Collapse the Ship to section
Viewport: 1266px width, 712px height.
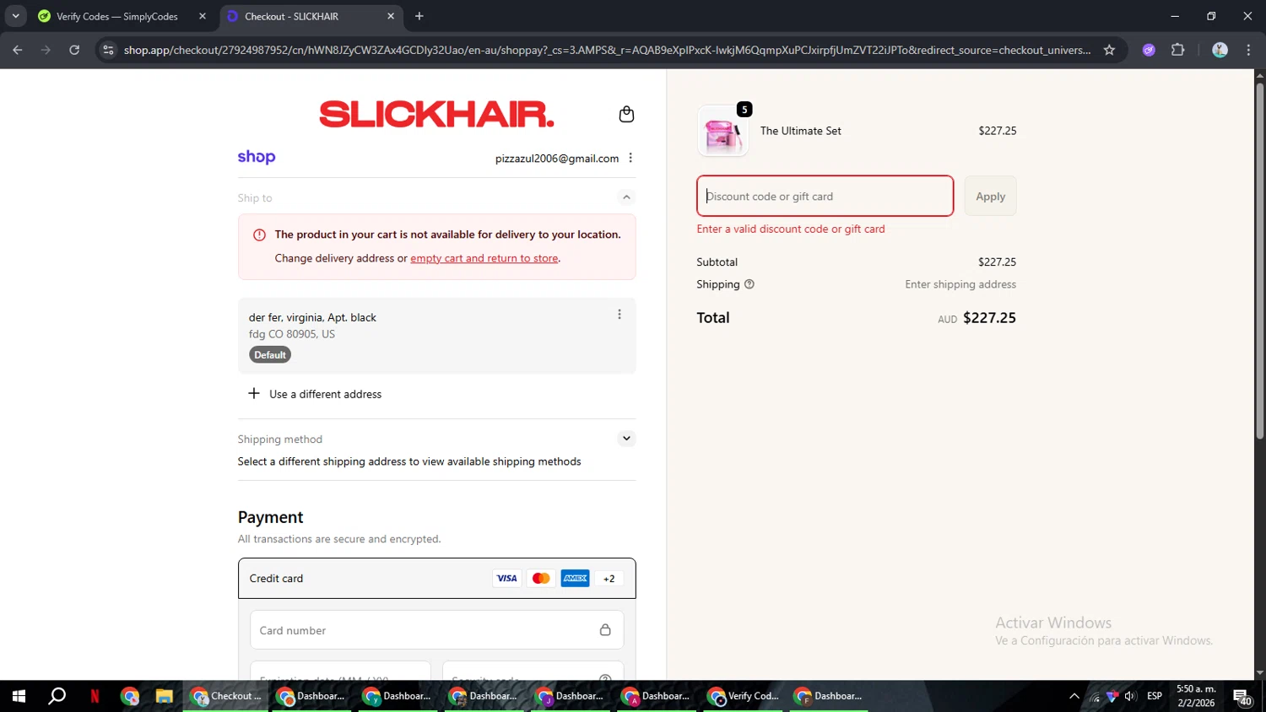pos(626,197)
